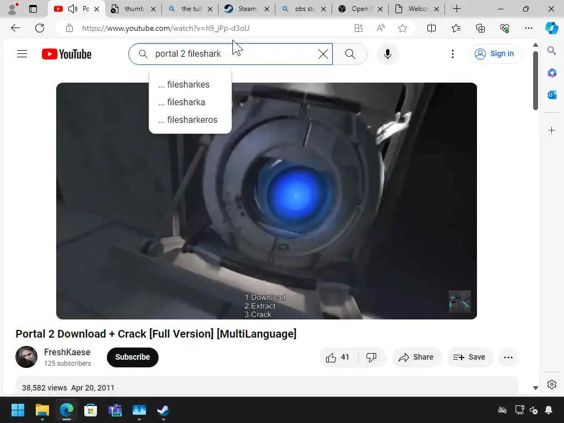Switch to the Steam tab
564x423 pixels.
tap(246, 9)
